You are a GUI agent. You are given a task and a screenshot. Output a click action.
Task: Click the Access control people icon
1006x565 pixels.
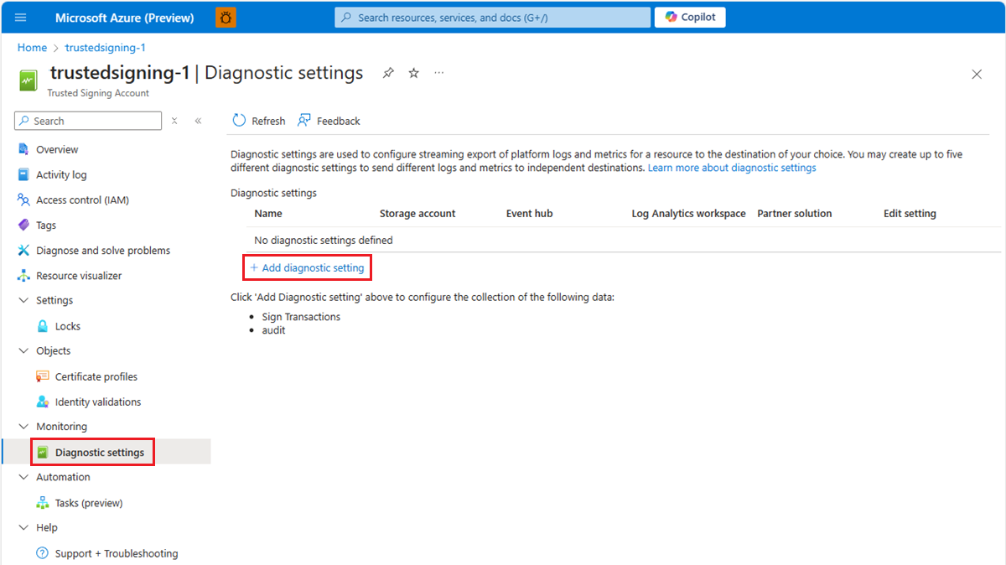23,200
